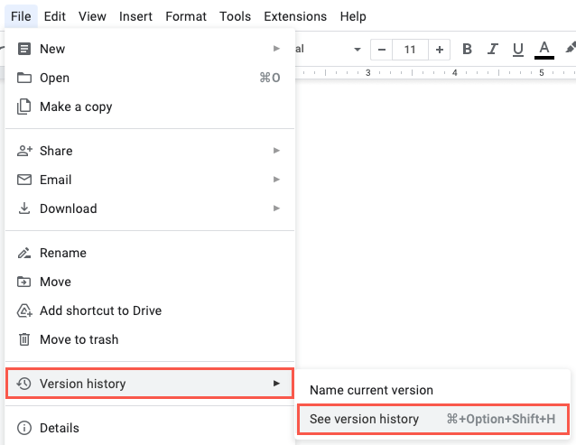Expand the New submenu arrow
This screenshot has width=576, height=445.
[276, 49]
